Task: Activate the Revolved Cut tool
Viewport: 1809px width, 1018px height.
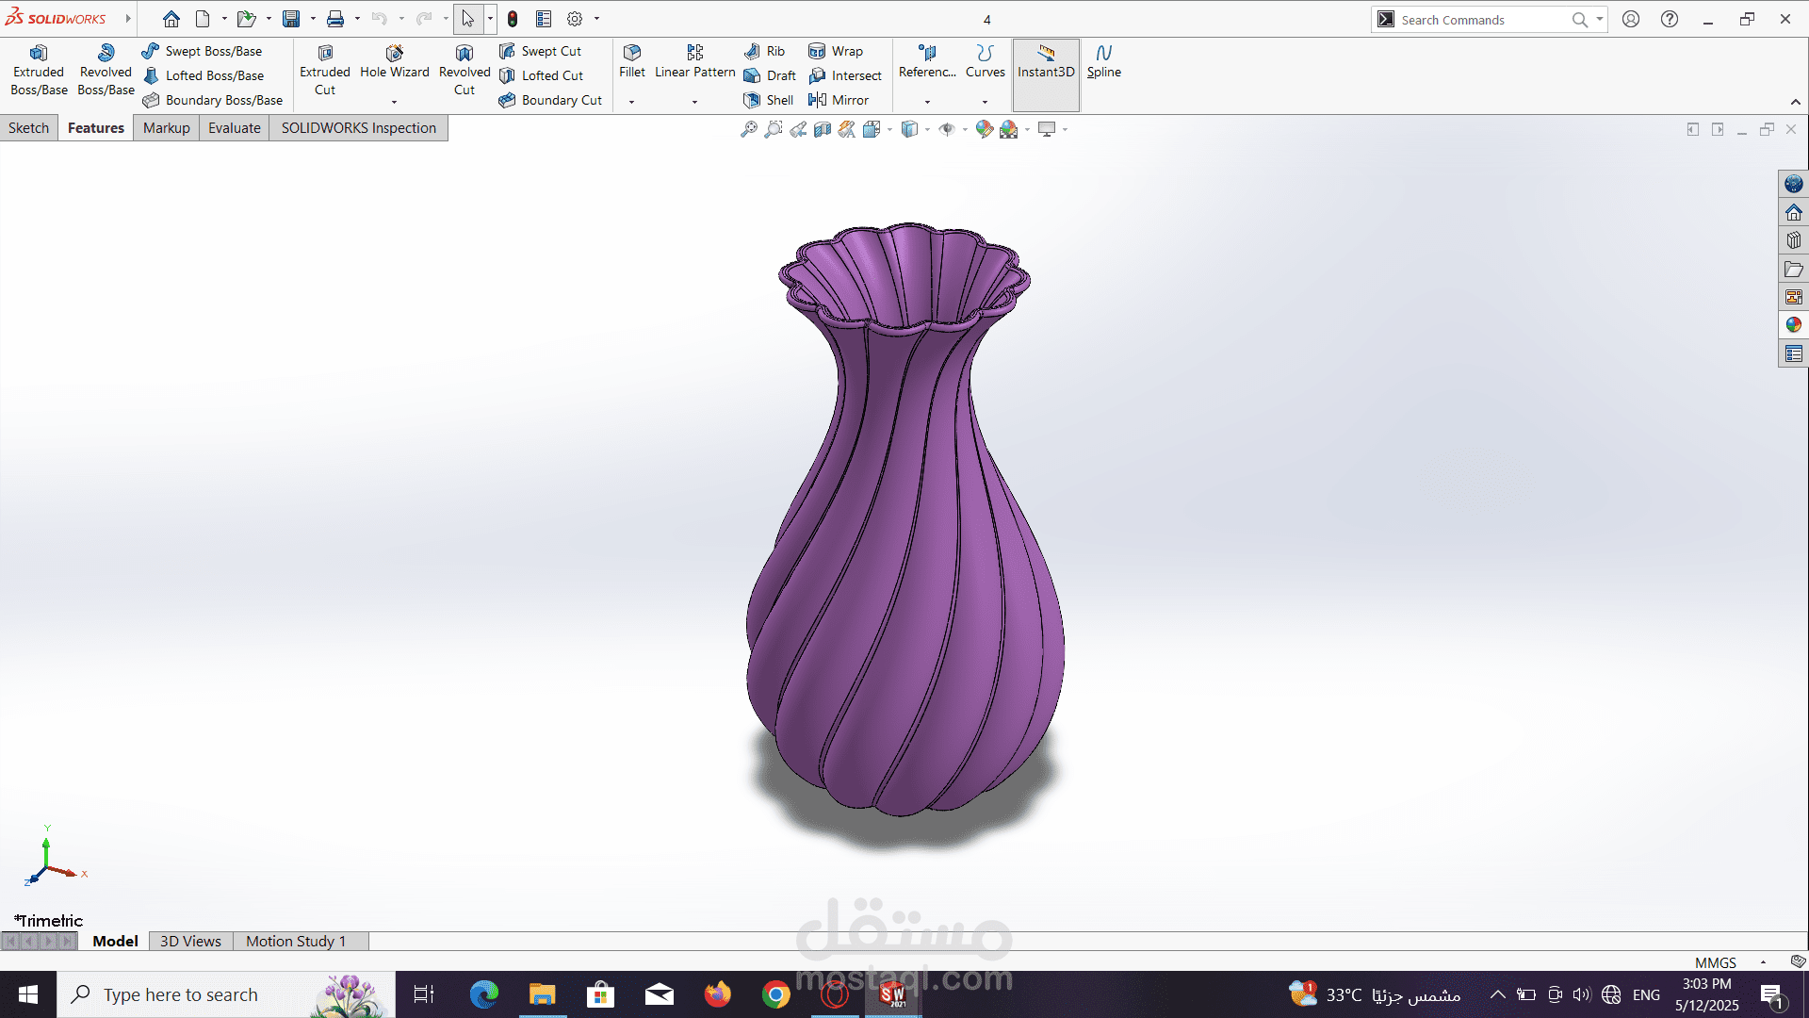Action: pos(464,71)
